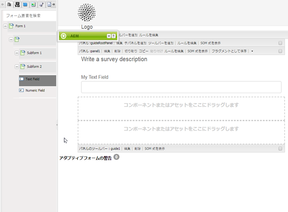Open the panel1 toolbar overflow dropdown
The image size is (288, 212).
point(252,51)
